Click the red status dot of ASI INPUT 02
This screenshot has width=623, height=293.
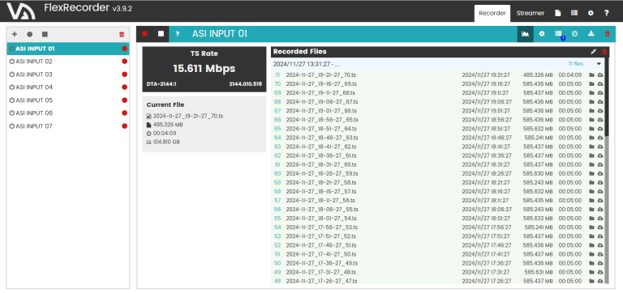click(124, 62)
